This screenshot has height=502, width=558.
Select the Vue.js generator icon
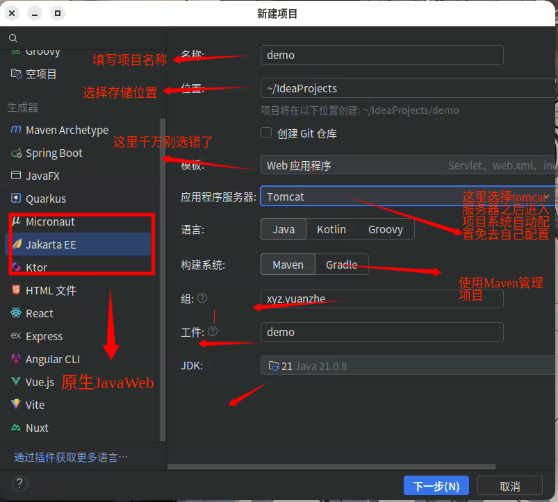coord(15,382)
